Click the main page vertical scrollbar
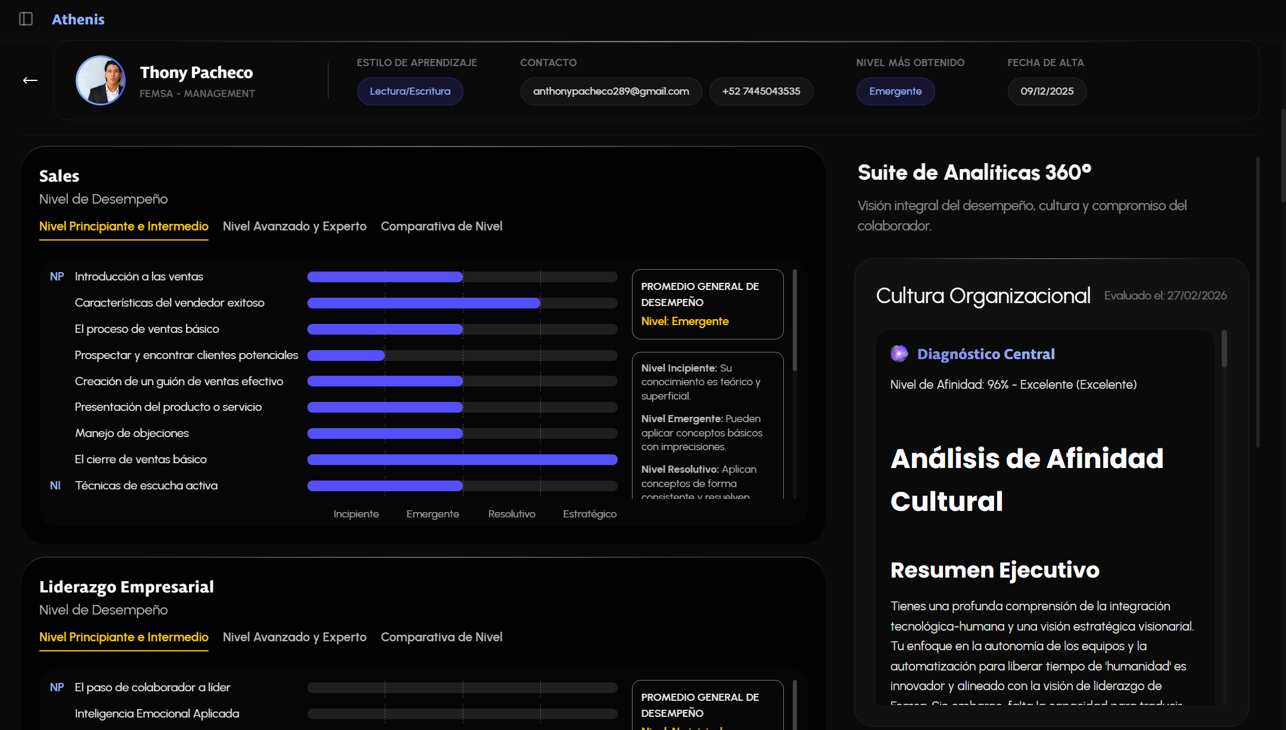The image size is (1286, 730). (1283, 155)
